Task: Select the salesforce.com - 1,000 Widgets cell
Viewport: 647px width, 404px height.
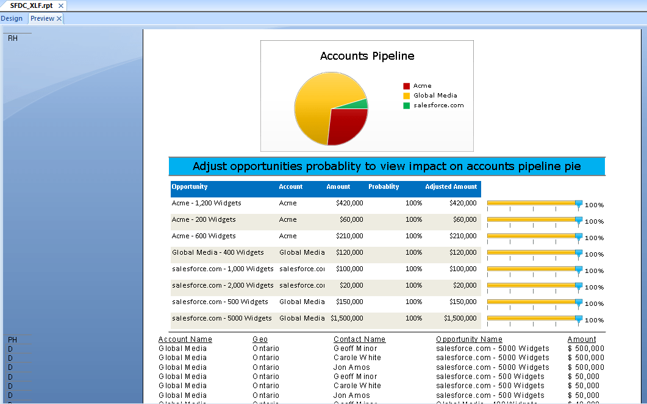Action: pyautogui.click(x=223, y=269)
